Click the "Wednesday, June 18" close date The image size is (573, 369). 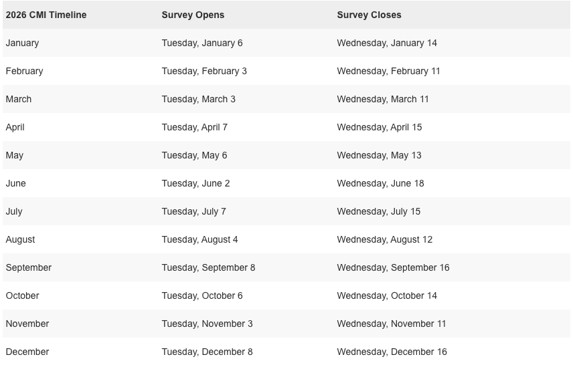click(380, 183)
